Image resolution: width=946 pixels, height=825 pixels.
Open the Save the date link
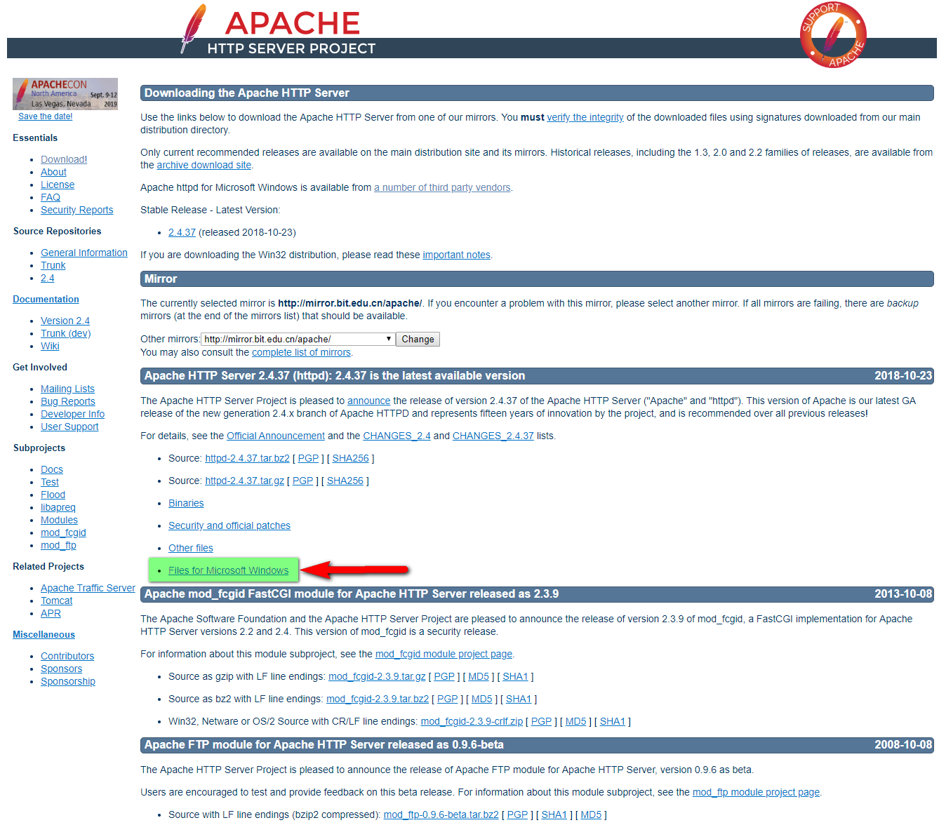pos(45,116)
